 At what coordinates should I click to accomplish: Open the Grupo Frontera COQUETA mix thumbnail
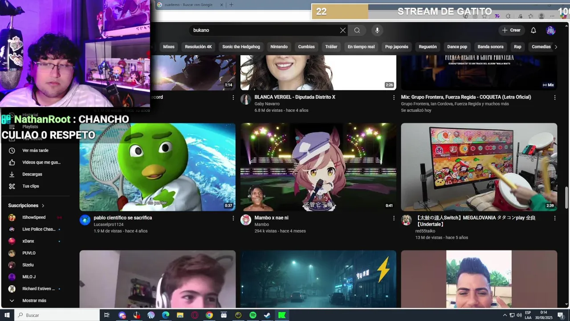pos(479,73)
